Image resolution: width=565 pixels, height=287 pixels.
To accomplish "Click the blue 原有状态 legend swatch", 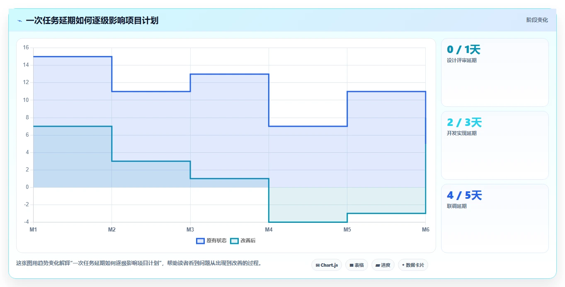I will click(201, 241).
